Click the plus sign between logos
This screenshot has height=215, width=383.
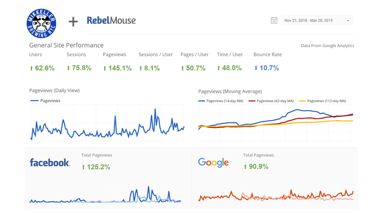(x=73, y=21)
